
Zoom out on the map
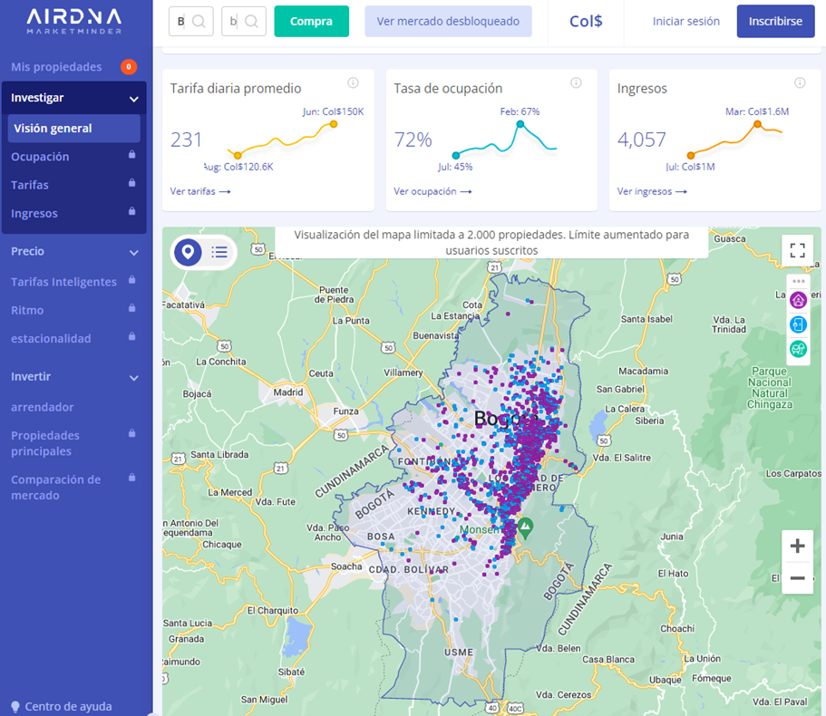coord(797,578)
